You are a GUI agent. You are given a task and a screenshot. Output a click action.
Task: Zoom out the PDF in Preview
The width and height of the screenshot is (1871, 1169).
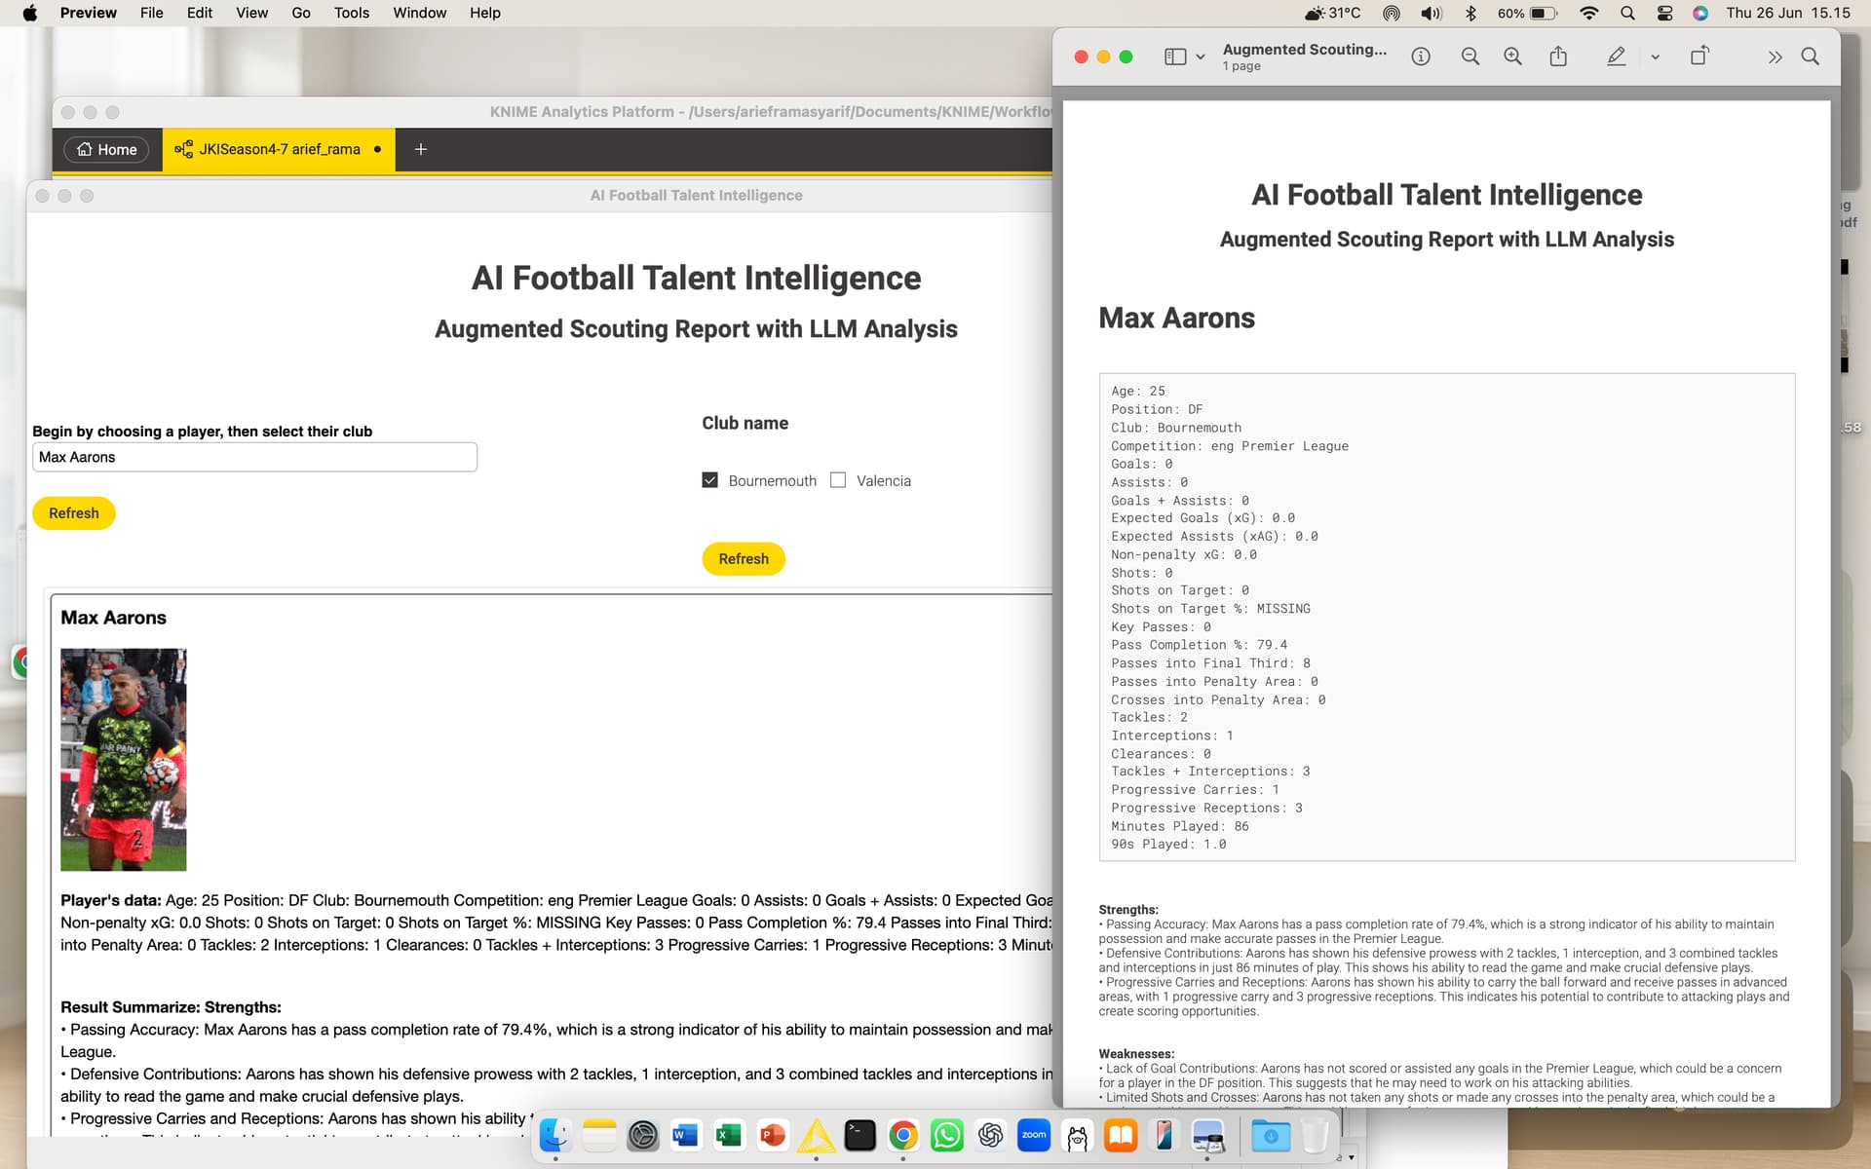coord(1470,57)
